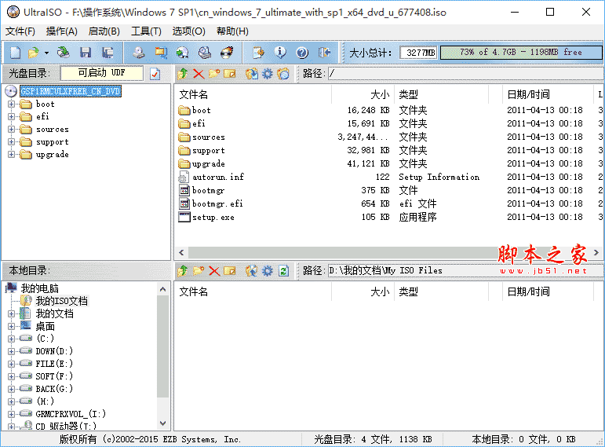
Task: Expand the 我的文档 node in the local tree
Action: click(12, 313)
